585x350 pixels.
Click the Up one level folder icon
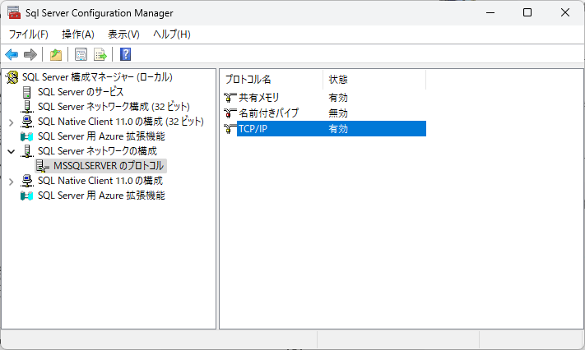pos(56,55)
